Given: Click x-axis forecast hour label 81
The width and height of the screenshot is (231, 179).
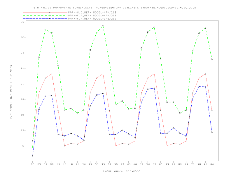Looking at the screenshot, I should click(x=206, y=164).
